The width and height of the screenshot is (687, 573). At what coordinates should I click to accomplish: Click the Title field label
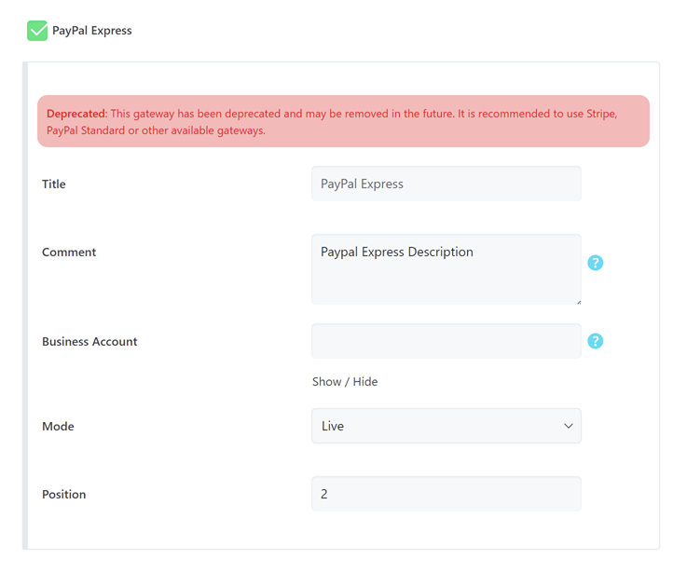[54, 184]
